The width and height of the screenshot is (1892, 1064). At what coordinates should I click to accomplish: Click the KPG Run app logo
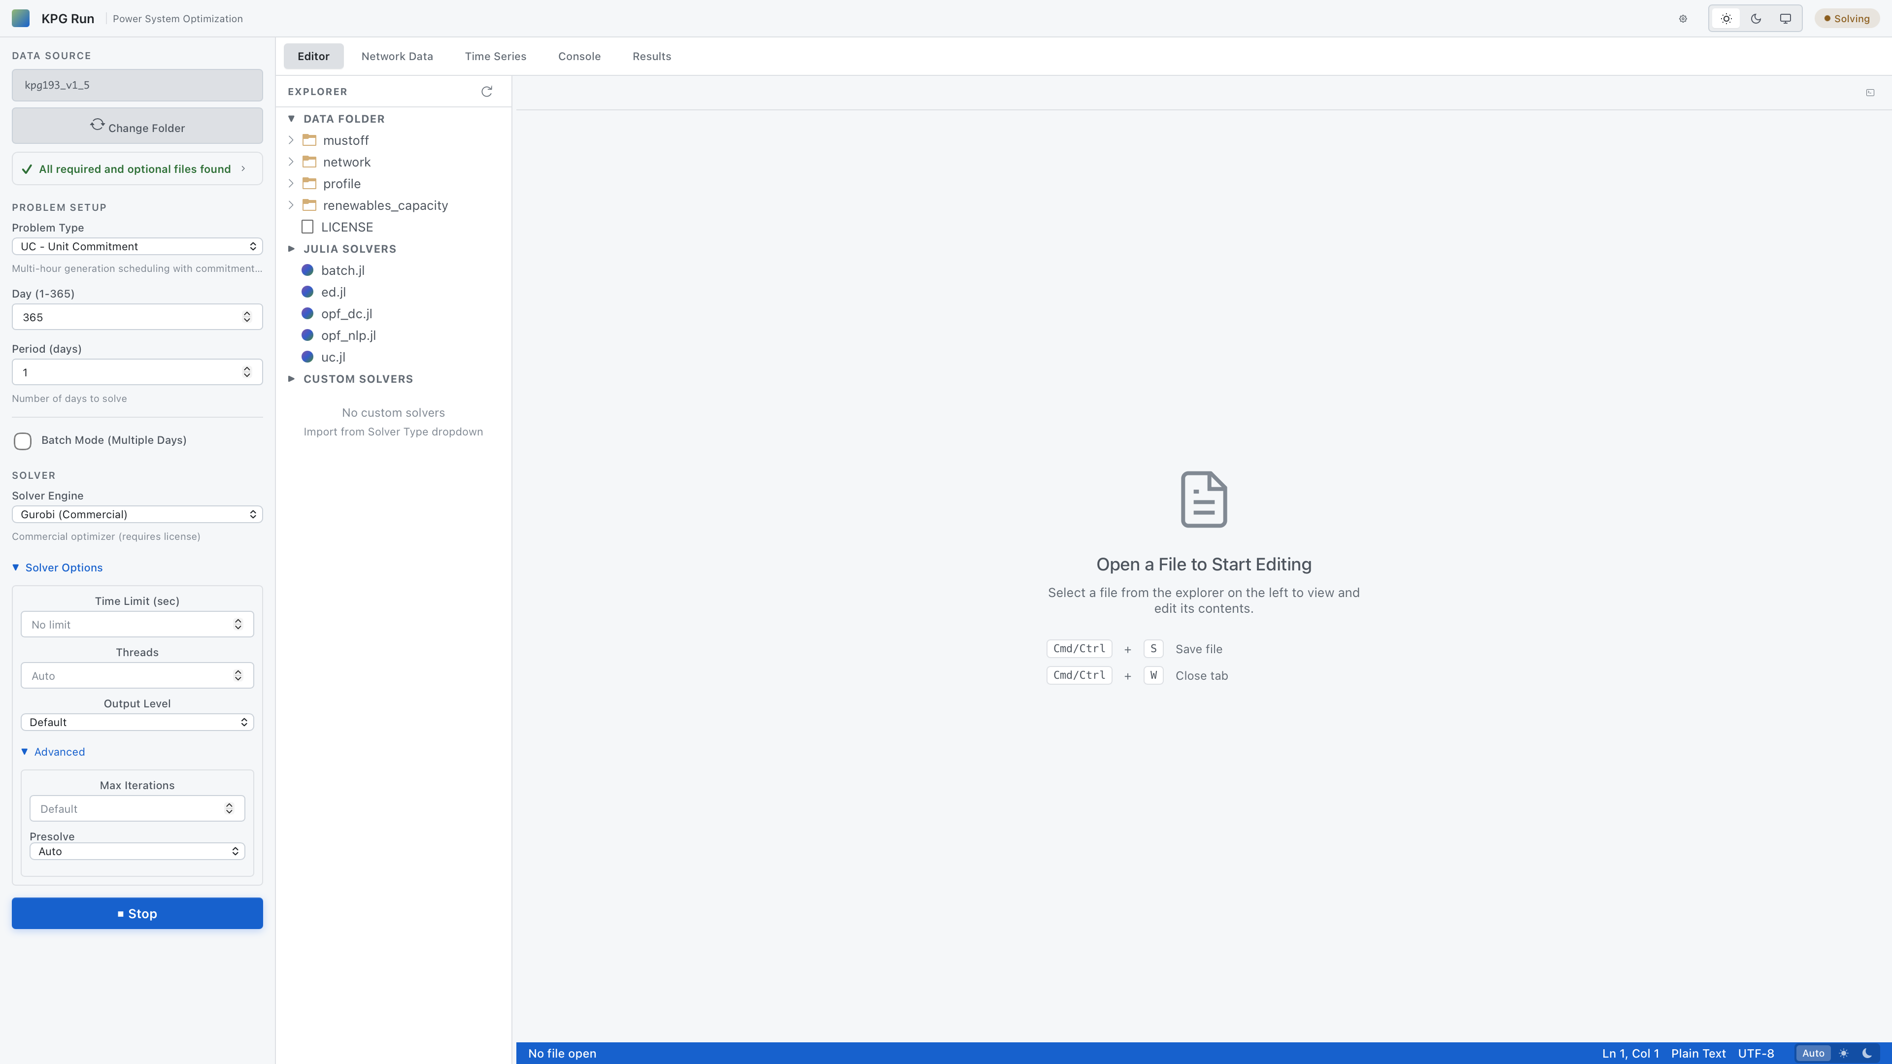pyautogui.click(x=21, y=18)
